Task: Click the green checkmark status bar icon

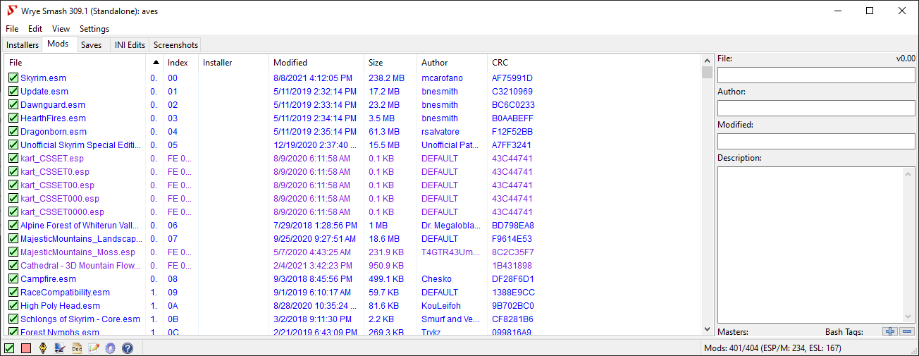Action: pos(9,348)
